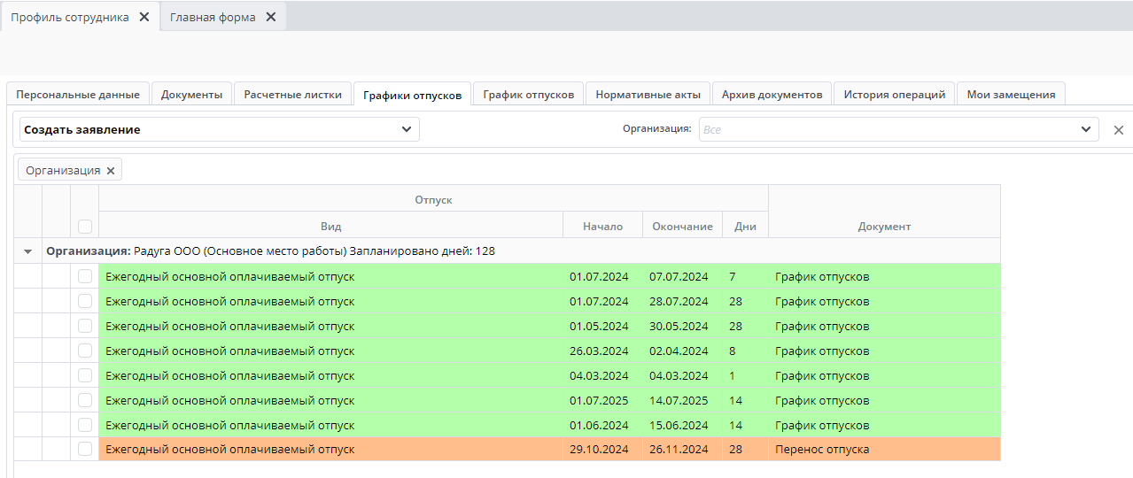Click the Архив документов tab

[772, 95]
